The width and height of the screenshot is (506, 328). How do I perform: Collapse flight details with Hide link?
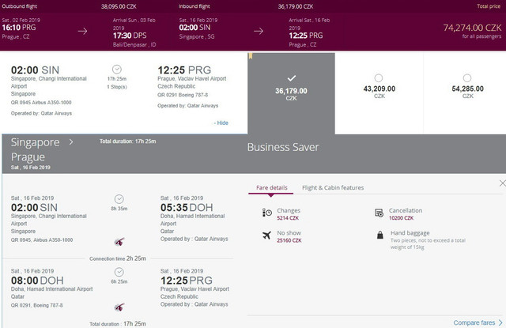coord(221,123)
